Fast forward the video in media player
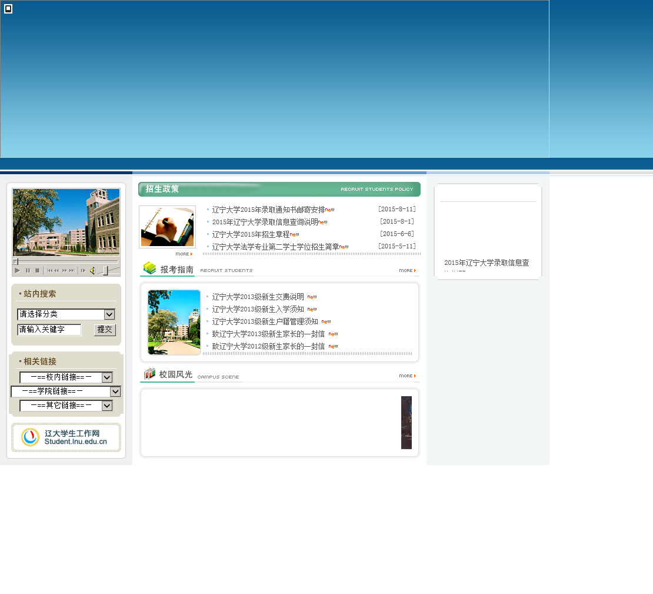 pos(65,271)
